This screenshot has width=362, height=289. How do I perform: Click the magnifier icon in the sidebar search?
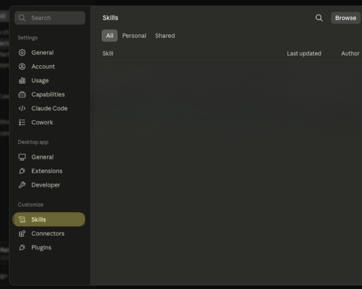[x=22, y=18]
